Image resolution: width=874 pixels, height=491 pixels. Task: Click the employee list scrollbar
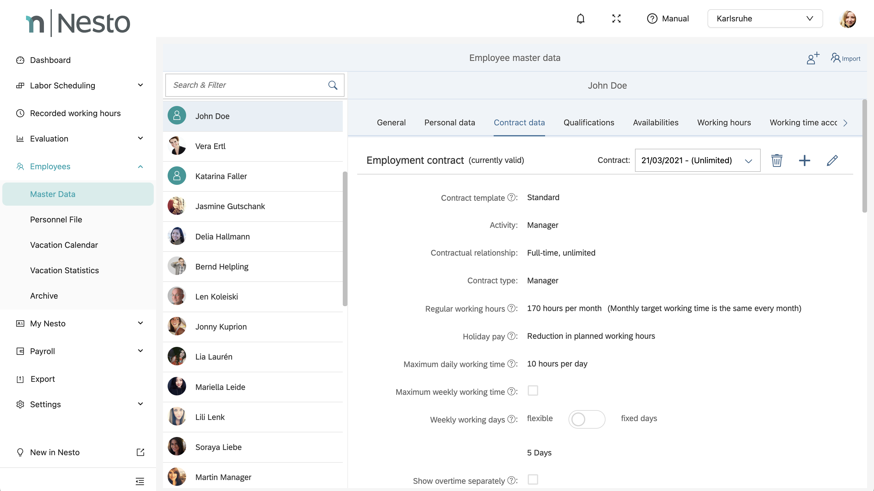[345, 239]
